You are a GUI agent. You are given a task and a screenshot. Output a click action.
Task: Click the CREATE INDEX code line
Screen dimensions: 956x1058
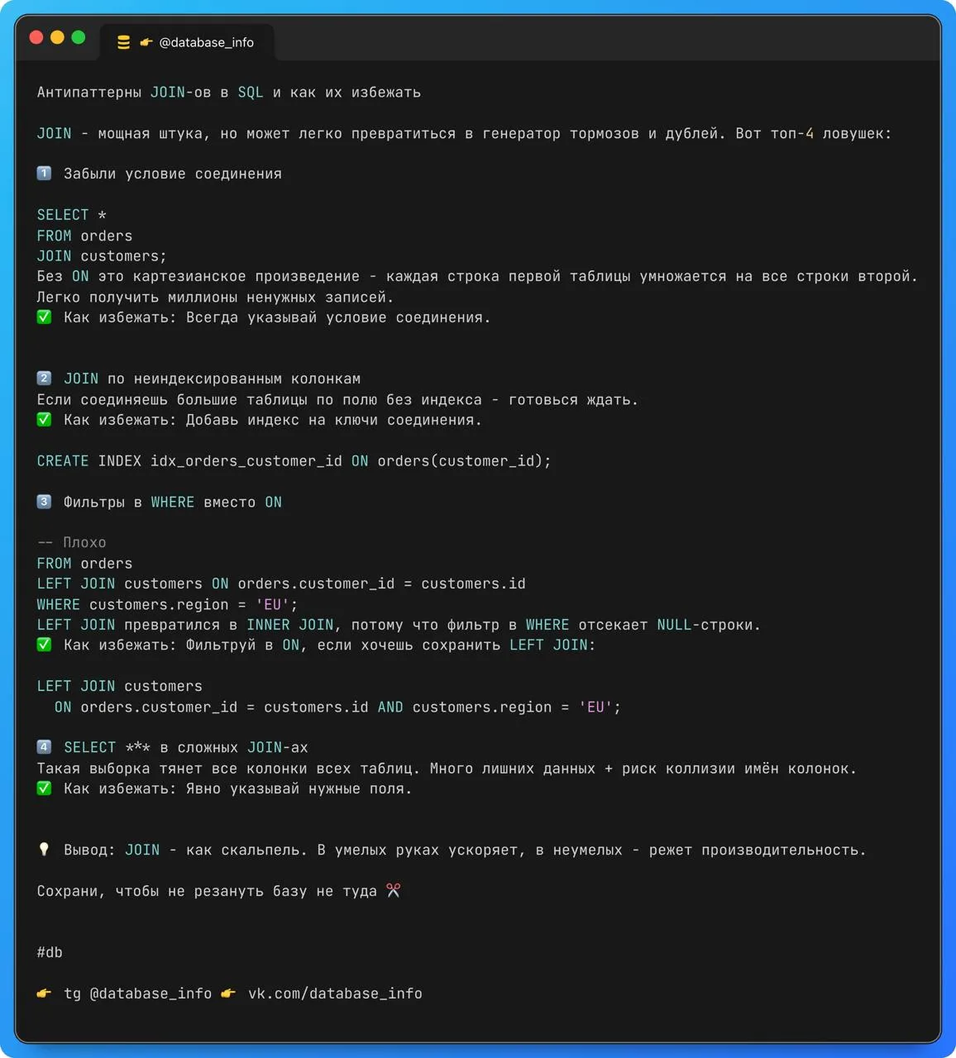[294, 461]
